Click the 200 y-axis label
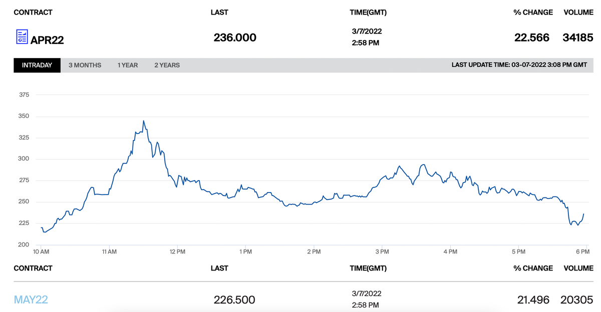 24,244
